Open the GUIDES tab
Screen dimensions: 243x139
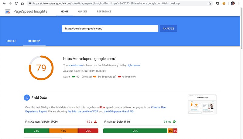pyautogui.click(x=83, y=12)
